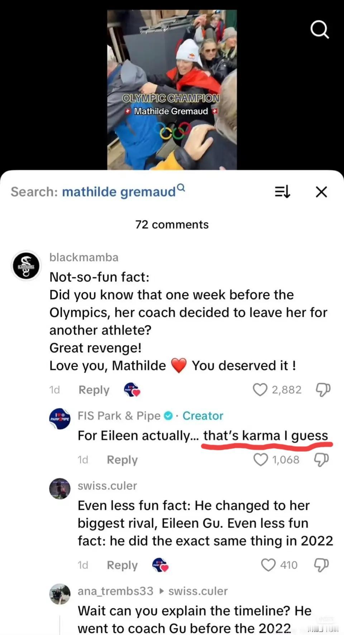344x635 pixels.
Task: Reply to blackmamba's comment
Action: [94, 390]
